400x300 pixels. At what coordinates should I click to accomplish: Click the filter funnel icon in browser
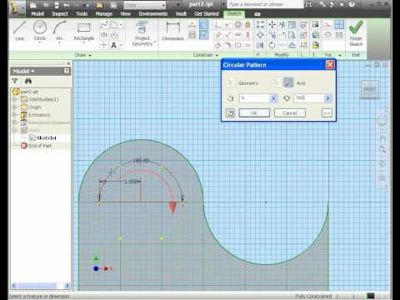tap(15, 81)
